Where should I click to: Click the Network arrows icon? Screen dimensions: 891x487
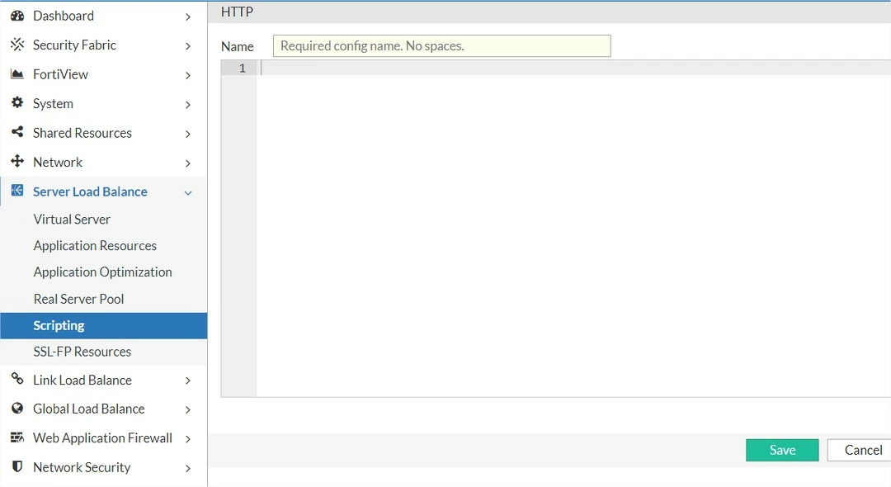[x=17, y=161]
